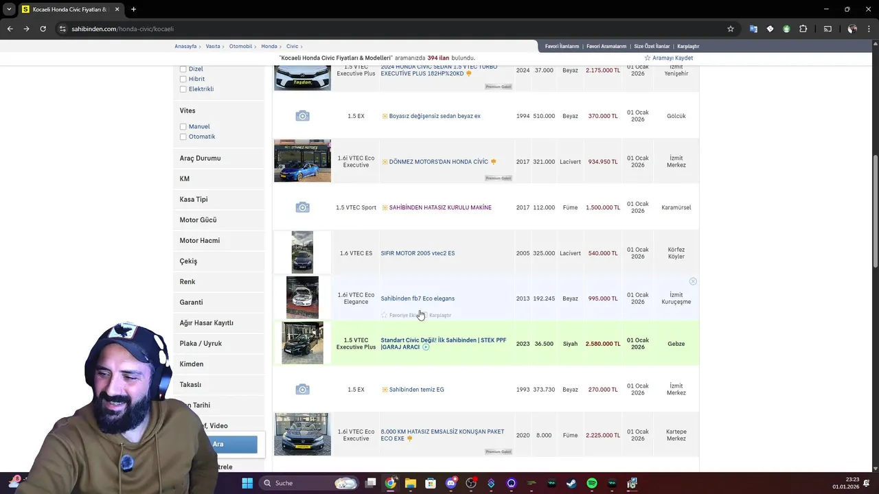Open the Windows Start menu
Image resolution: width=879 pixels, height=494 pixels.
pyautogui.click(x=247, y=483)
